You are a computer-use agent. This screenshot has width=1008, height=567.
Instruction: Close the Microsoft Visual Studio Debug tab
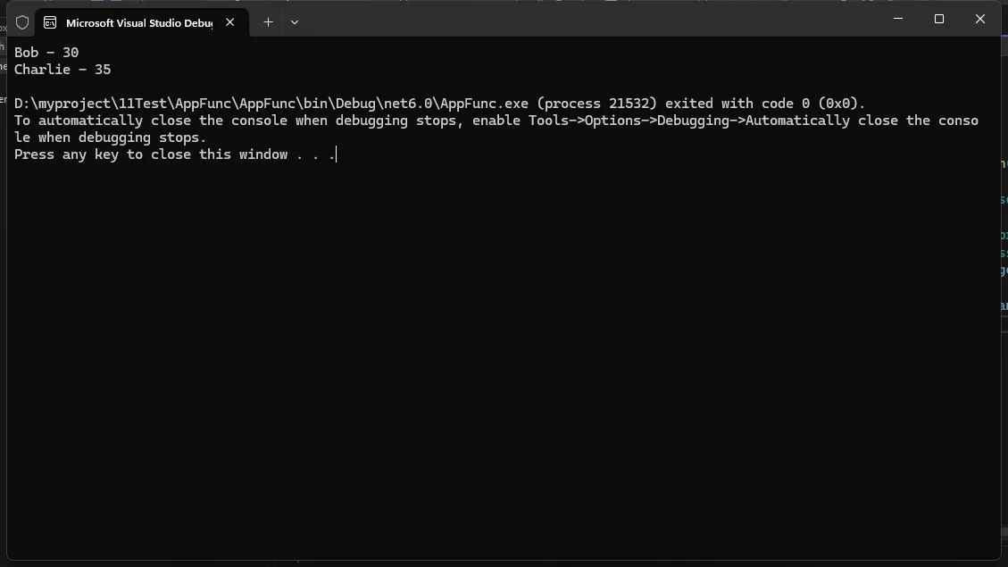(x=230, y=22)
